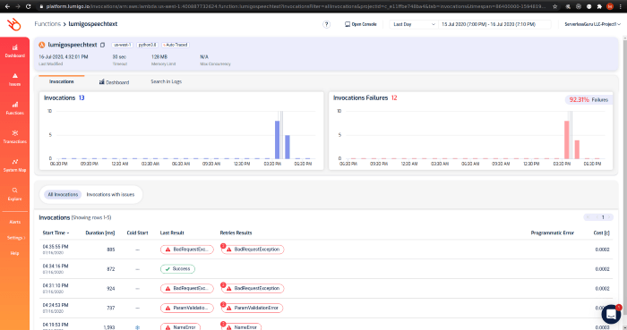Click the tallest failures chart bar

[x=567, y=140]
